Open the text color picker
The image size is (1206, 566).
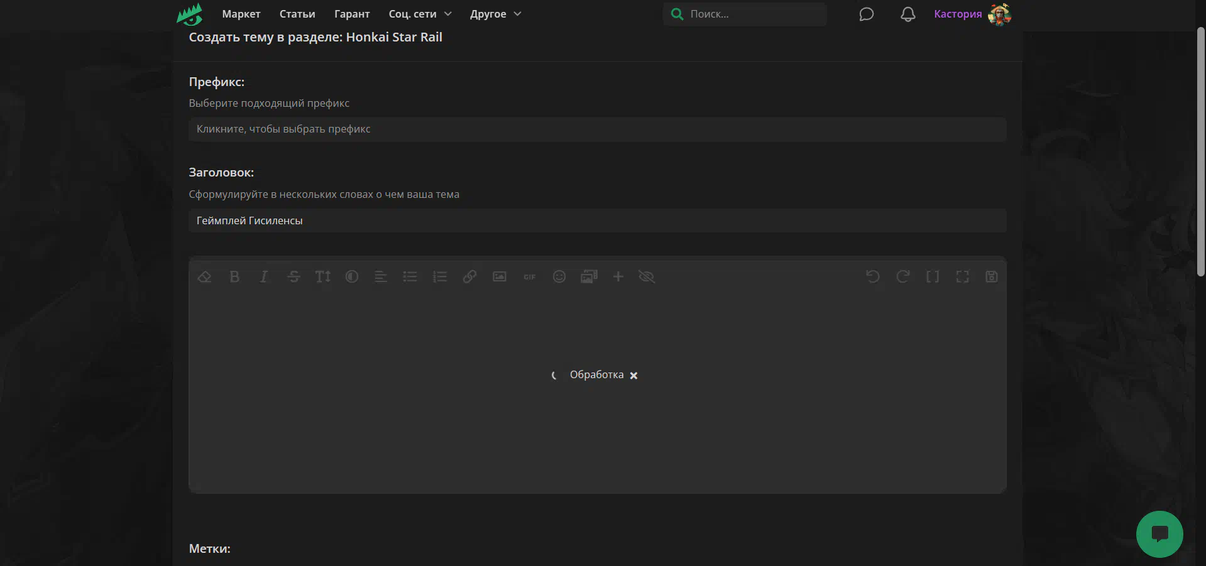coord(352,276)
